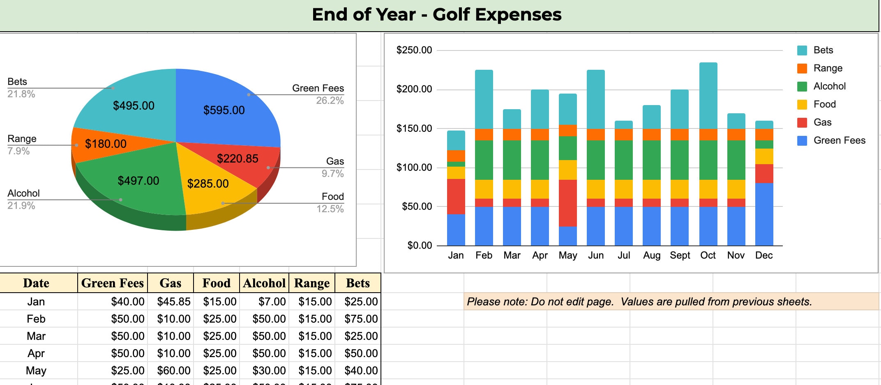Click the May bar in the column chart
881x385 pixels.
click(x=568, y=164)
